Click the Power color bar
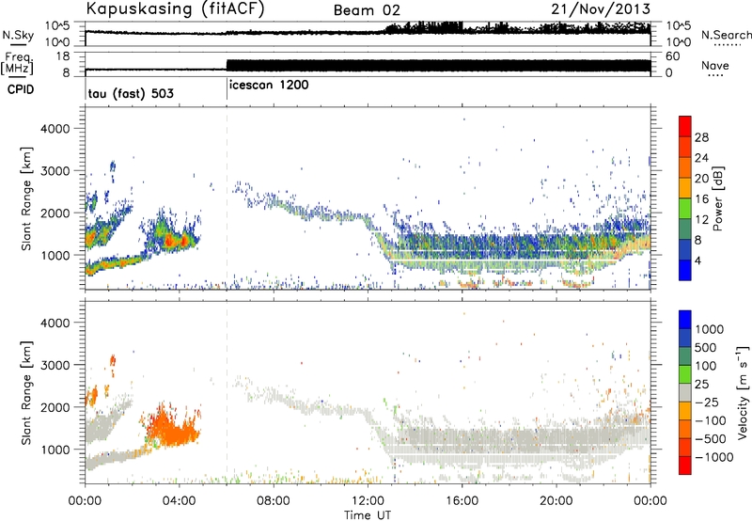The width and height of the screenshot is (752, 521). point(685,198)
